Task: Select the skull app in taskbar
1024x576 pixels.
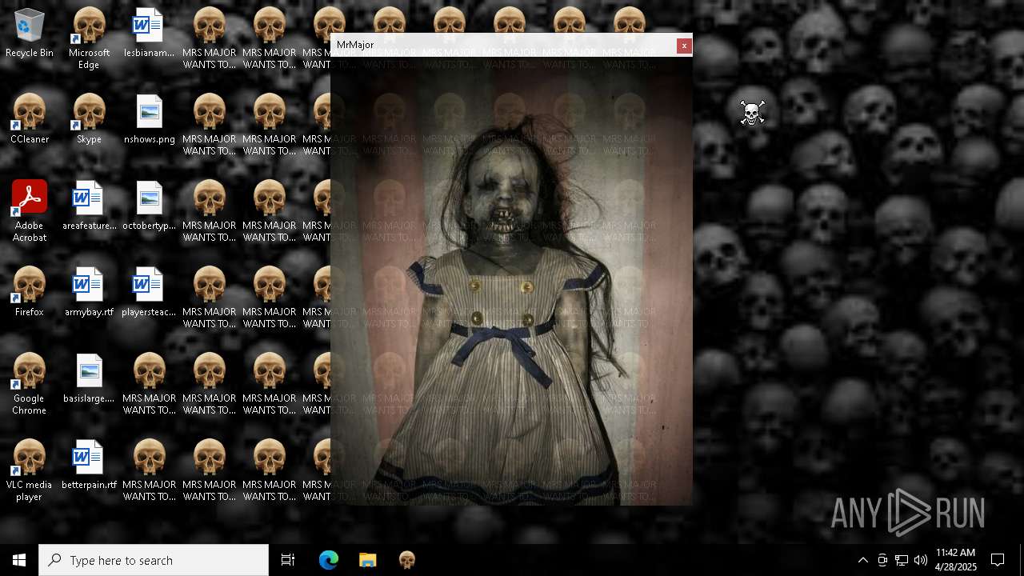Action: pyautogui.click(x=407, y=560)
